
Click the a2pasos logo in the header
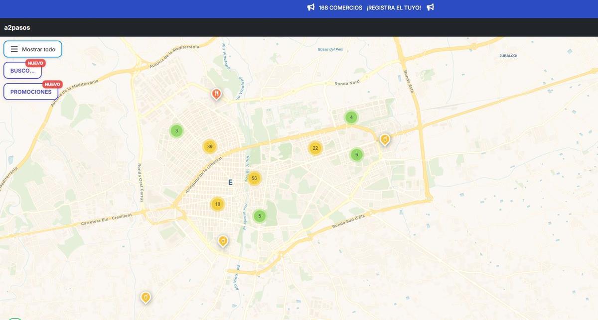pyautogui.click(x=17, y=27)
